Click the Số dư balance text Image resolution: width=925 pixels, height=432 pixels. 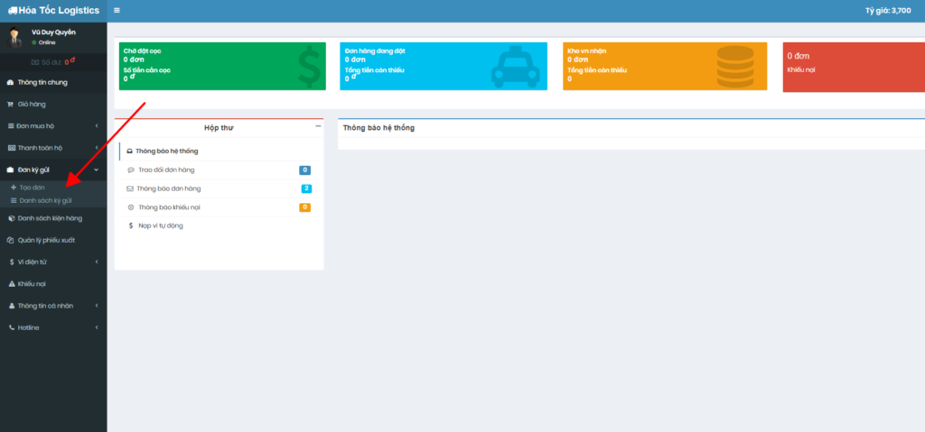(53, 62)
